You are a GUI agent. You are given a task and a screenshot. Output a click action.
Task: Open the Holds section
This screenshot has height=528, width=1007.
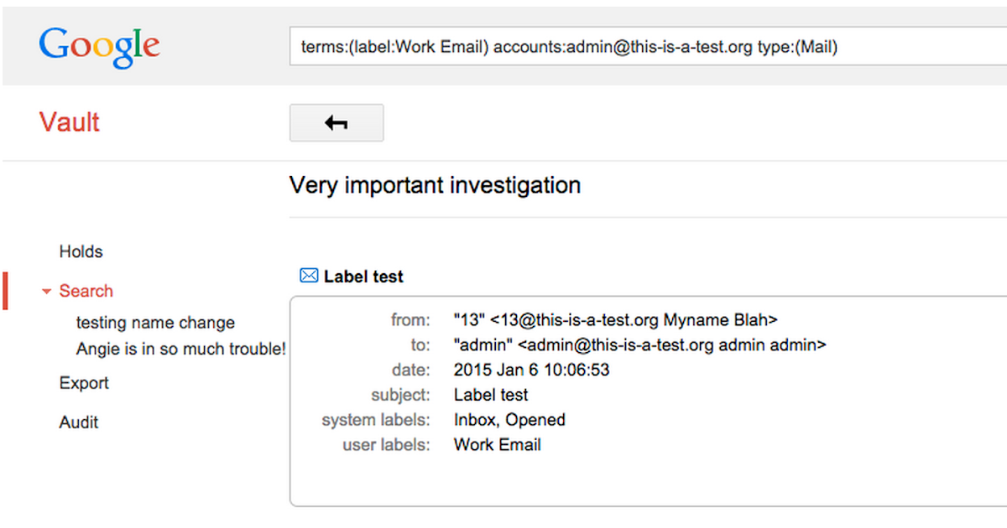(81, 251)
